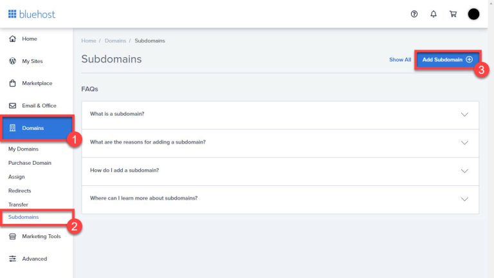Expand 'Where can I learn more' FAQ
Viewport: 494px width, 278px height.
(x=465, y=199)
